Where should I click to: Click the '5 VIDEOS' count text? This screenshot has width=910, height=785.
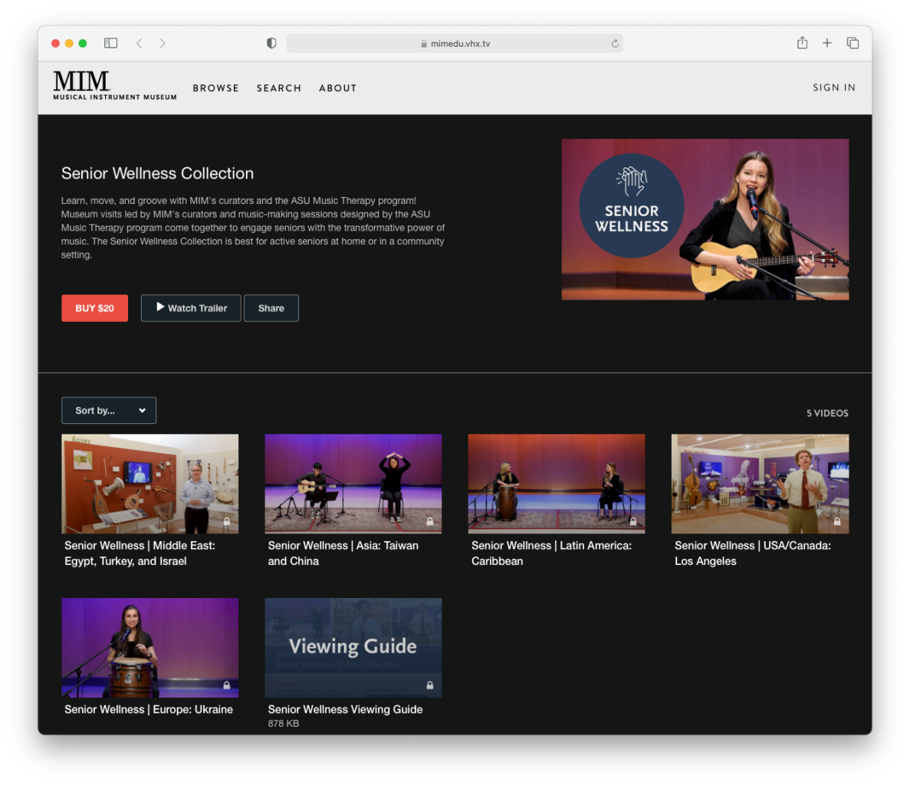(x=827, y=413)
